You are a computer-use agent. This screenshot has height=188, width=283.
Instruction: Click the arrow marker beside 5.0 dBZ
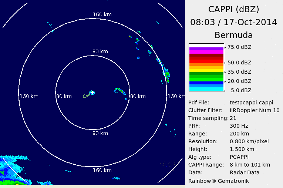[225, 90]
